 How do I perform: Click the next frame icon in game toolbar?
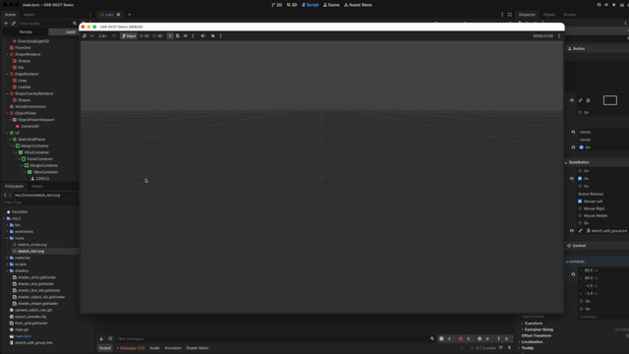[92, 36]
